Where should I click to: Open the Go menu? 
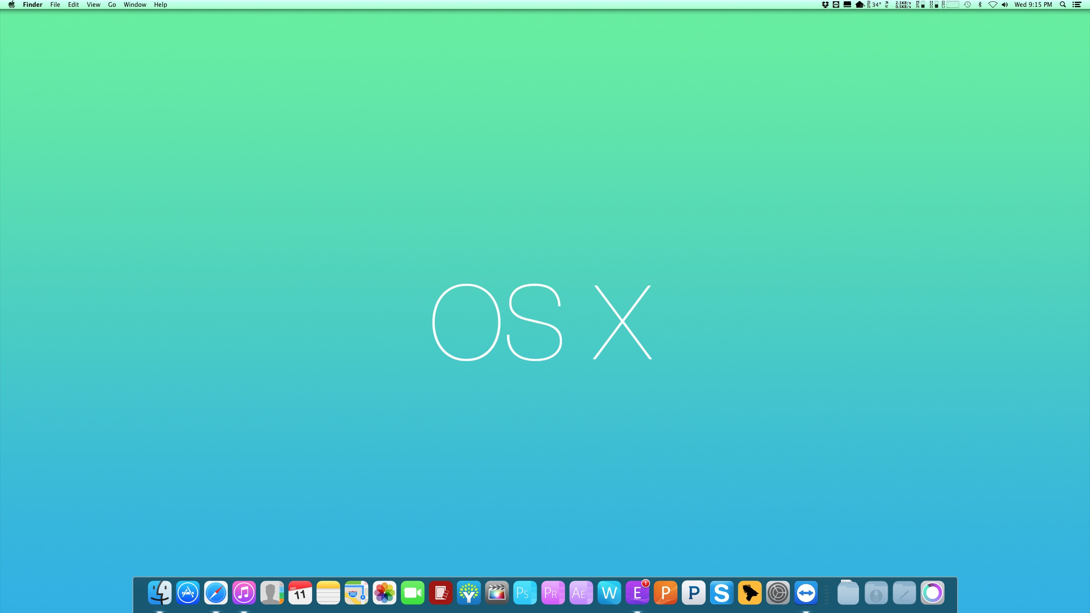click(112, 5)
